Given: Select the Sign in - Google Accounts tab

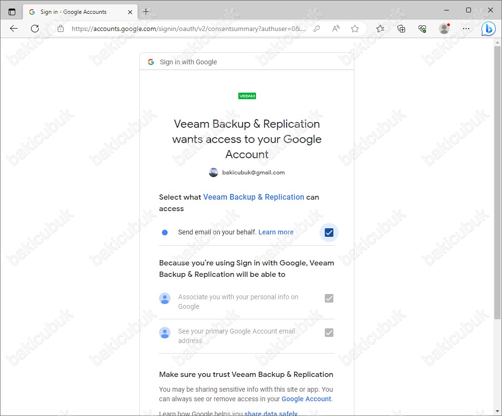Looking at the screenshot, I should tap(80, 12).
